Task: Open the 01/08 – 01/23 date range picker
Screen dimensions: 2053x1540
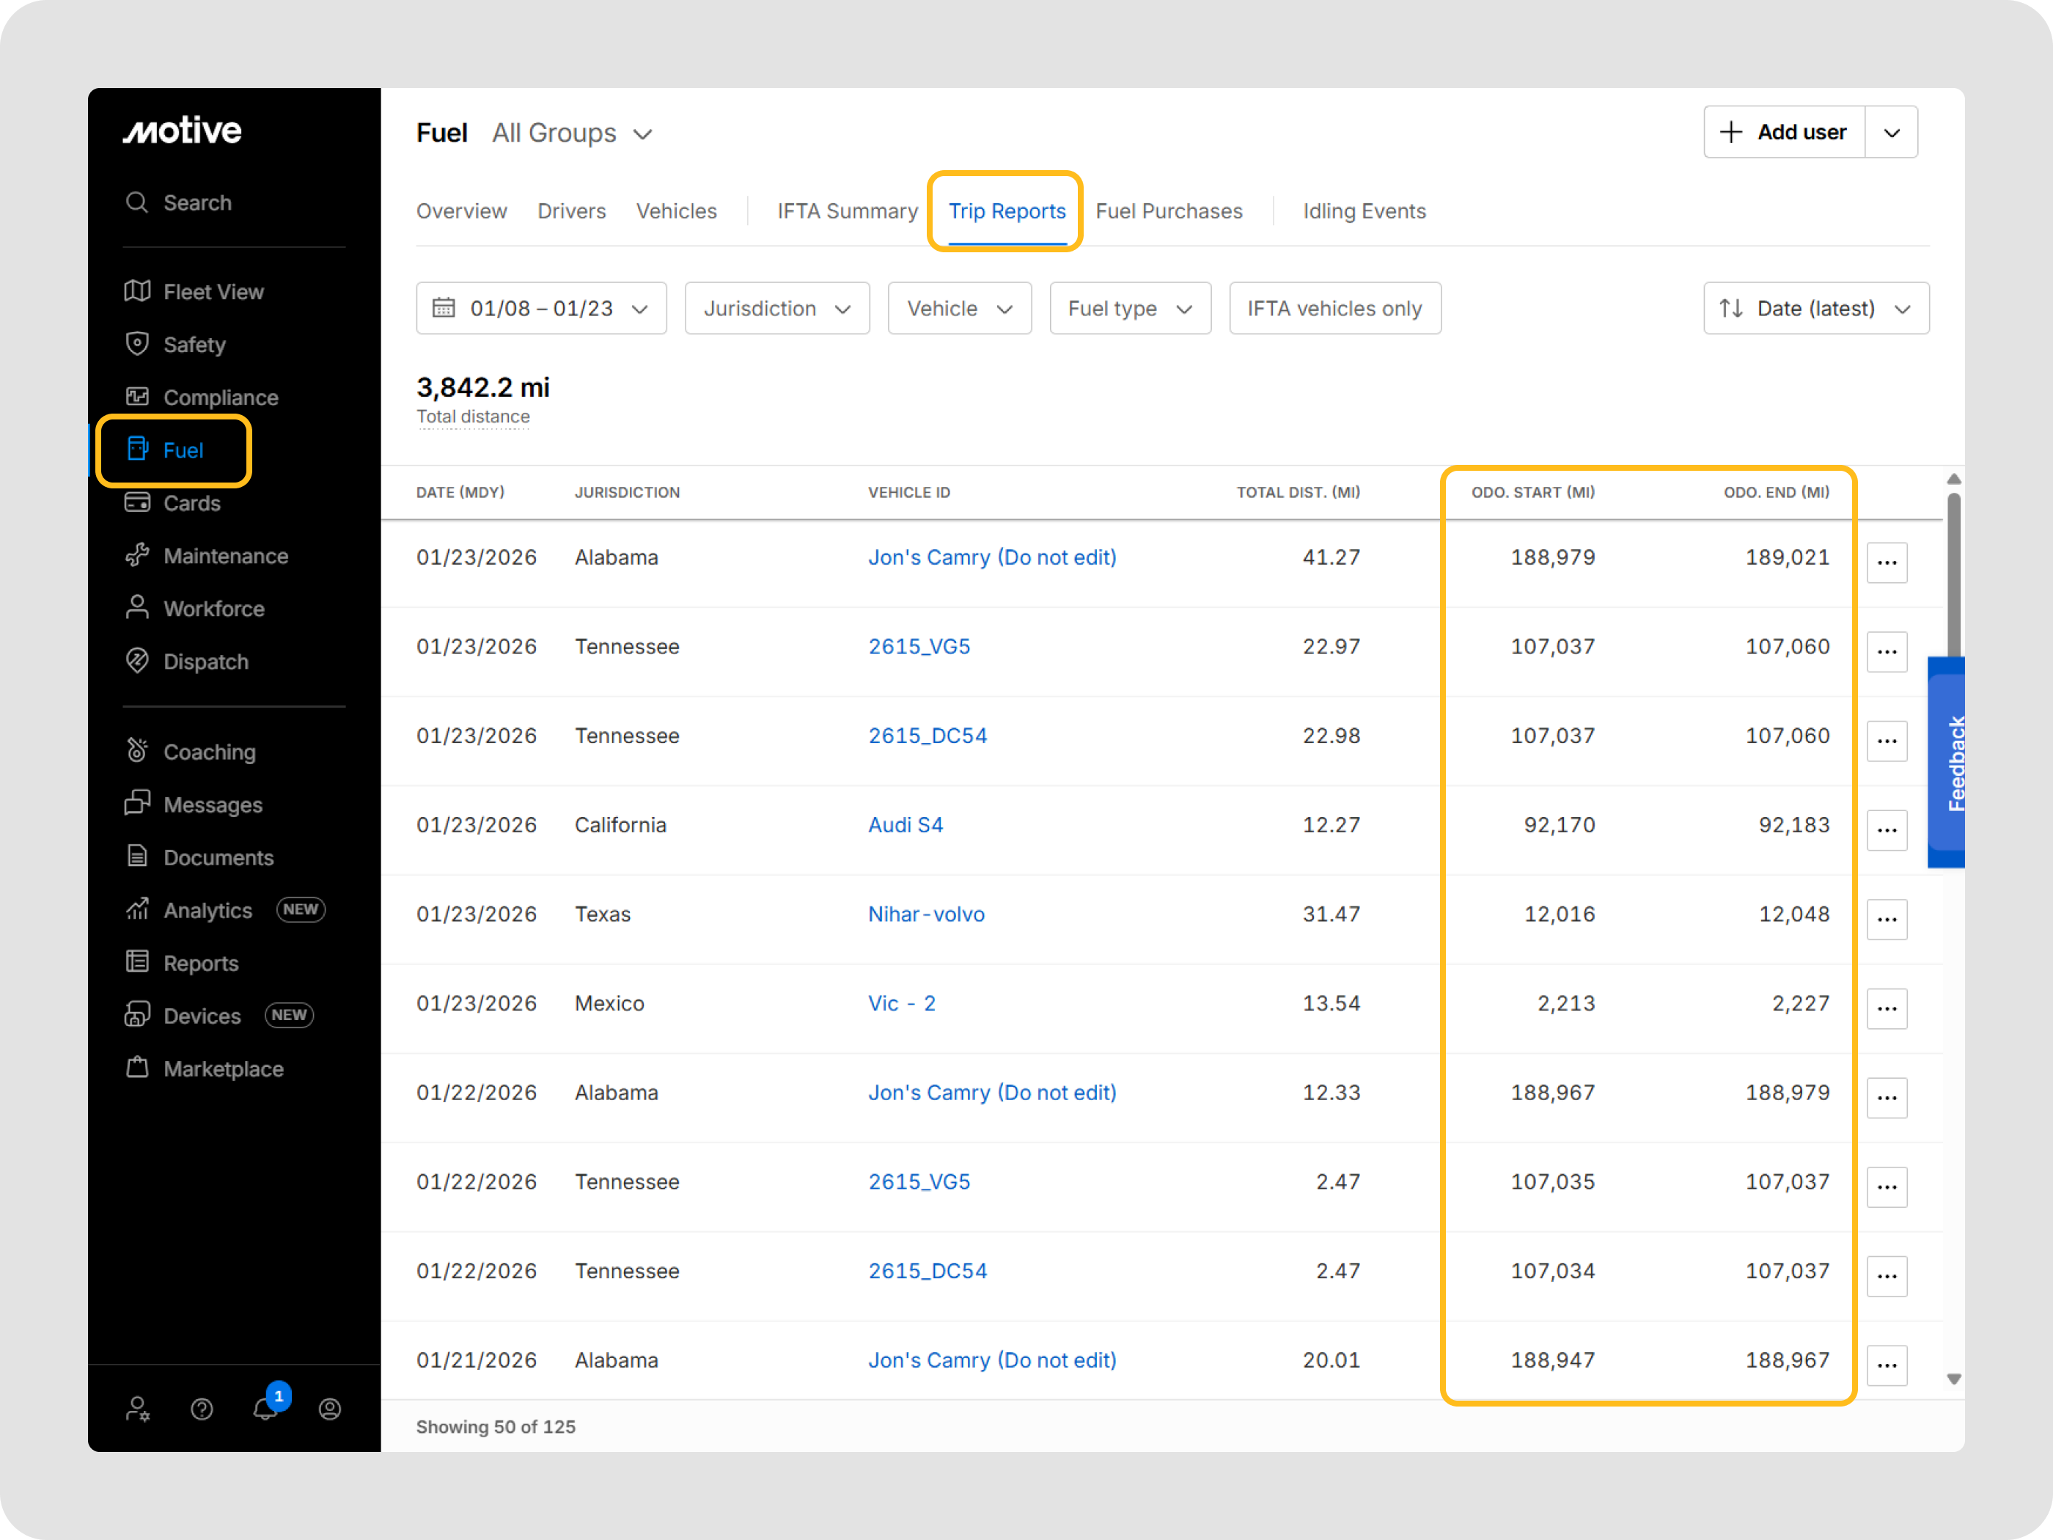Action: (541, 308)
